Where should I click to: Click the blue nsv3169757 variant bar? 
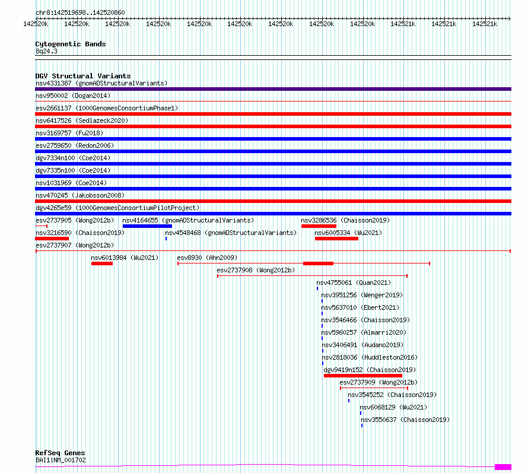point(273,139)
